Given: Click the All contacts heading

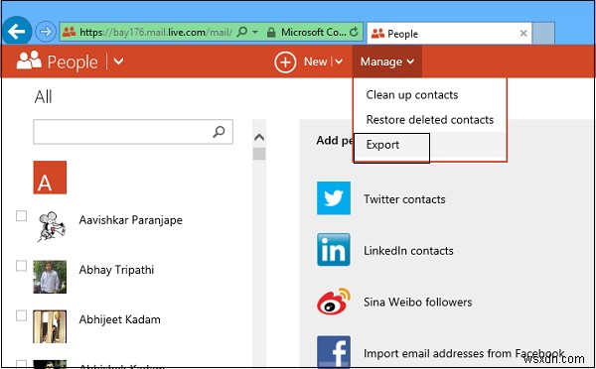Looking at the screenshot, I should [44, 97].
